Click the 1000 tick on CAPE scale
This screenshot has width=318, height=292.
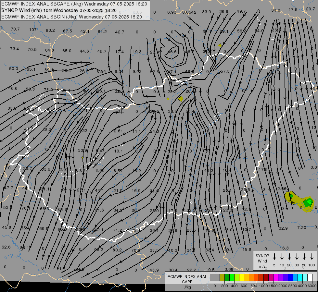[x=263, y=286]
